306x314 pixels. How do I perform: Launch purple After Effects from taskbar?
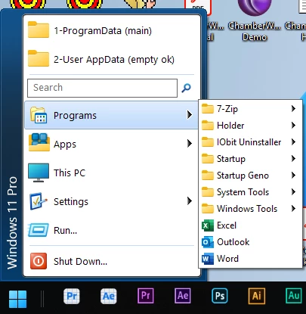point(183,296)
